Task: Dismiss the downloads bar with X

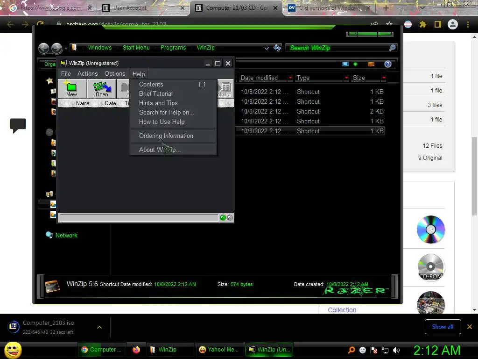Action: 470,327
